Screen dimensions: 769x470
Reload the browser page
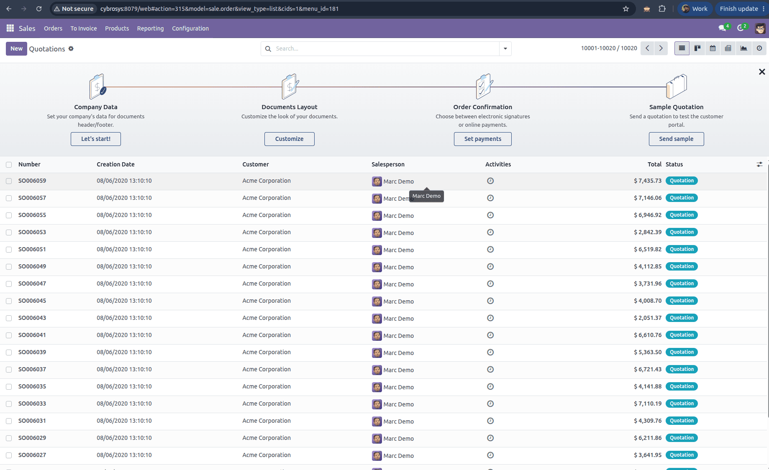[39, 9]
